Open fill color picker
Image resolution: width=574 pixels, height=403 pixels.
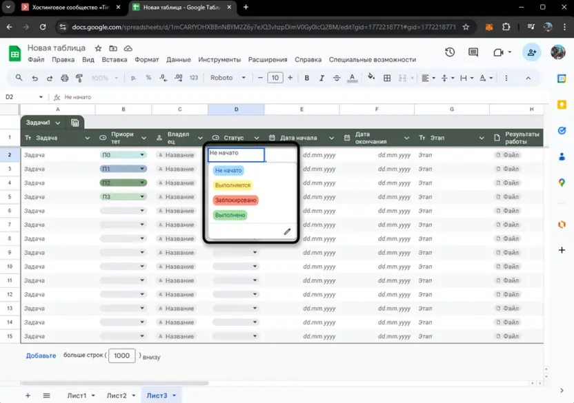click(x=371, y=77)
